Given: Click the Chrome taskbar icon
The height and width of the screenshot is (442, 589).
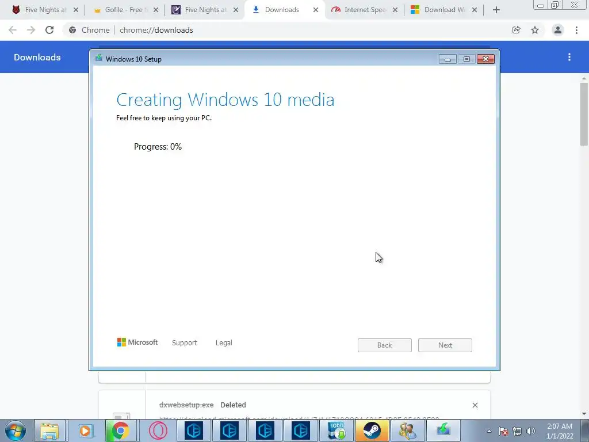Looking at the screenshot, I should 120,430.
